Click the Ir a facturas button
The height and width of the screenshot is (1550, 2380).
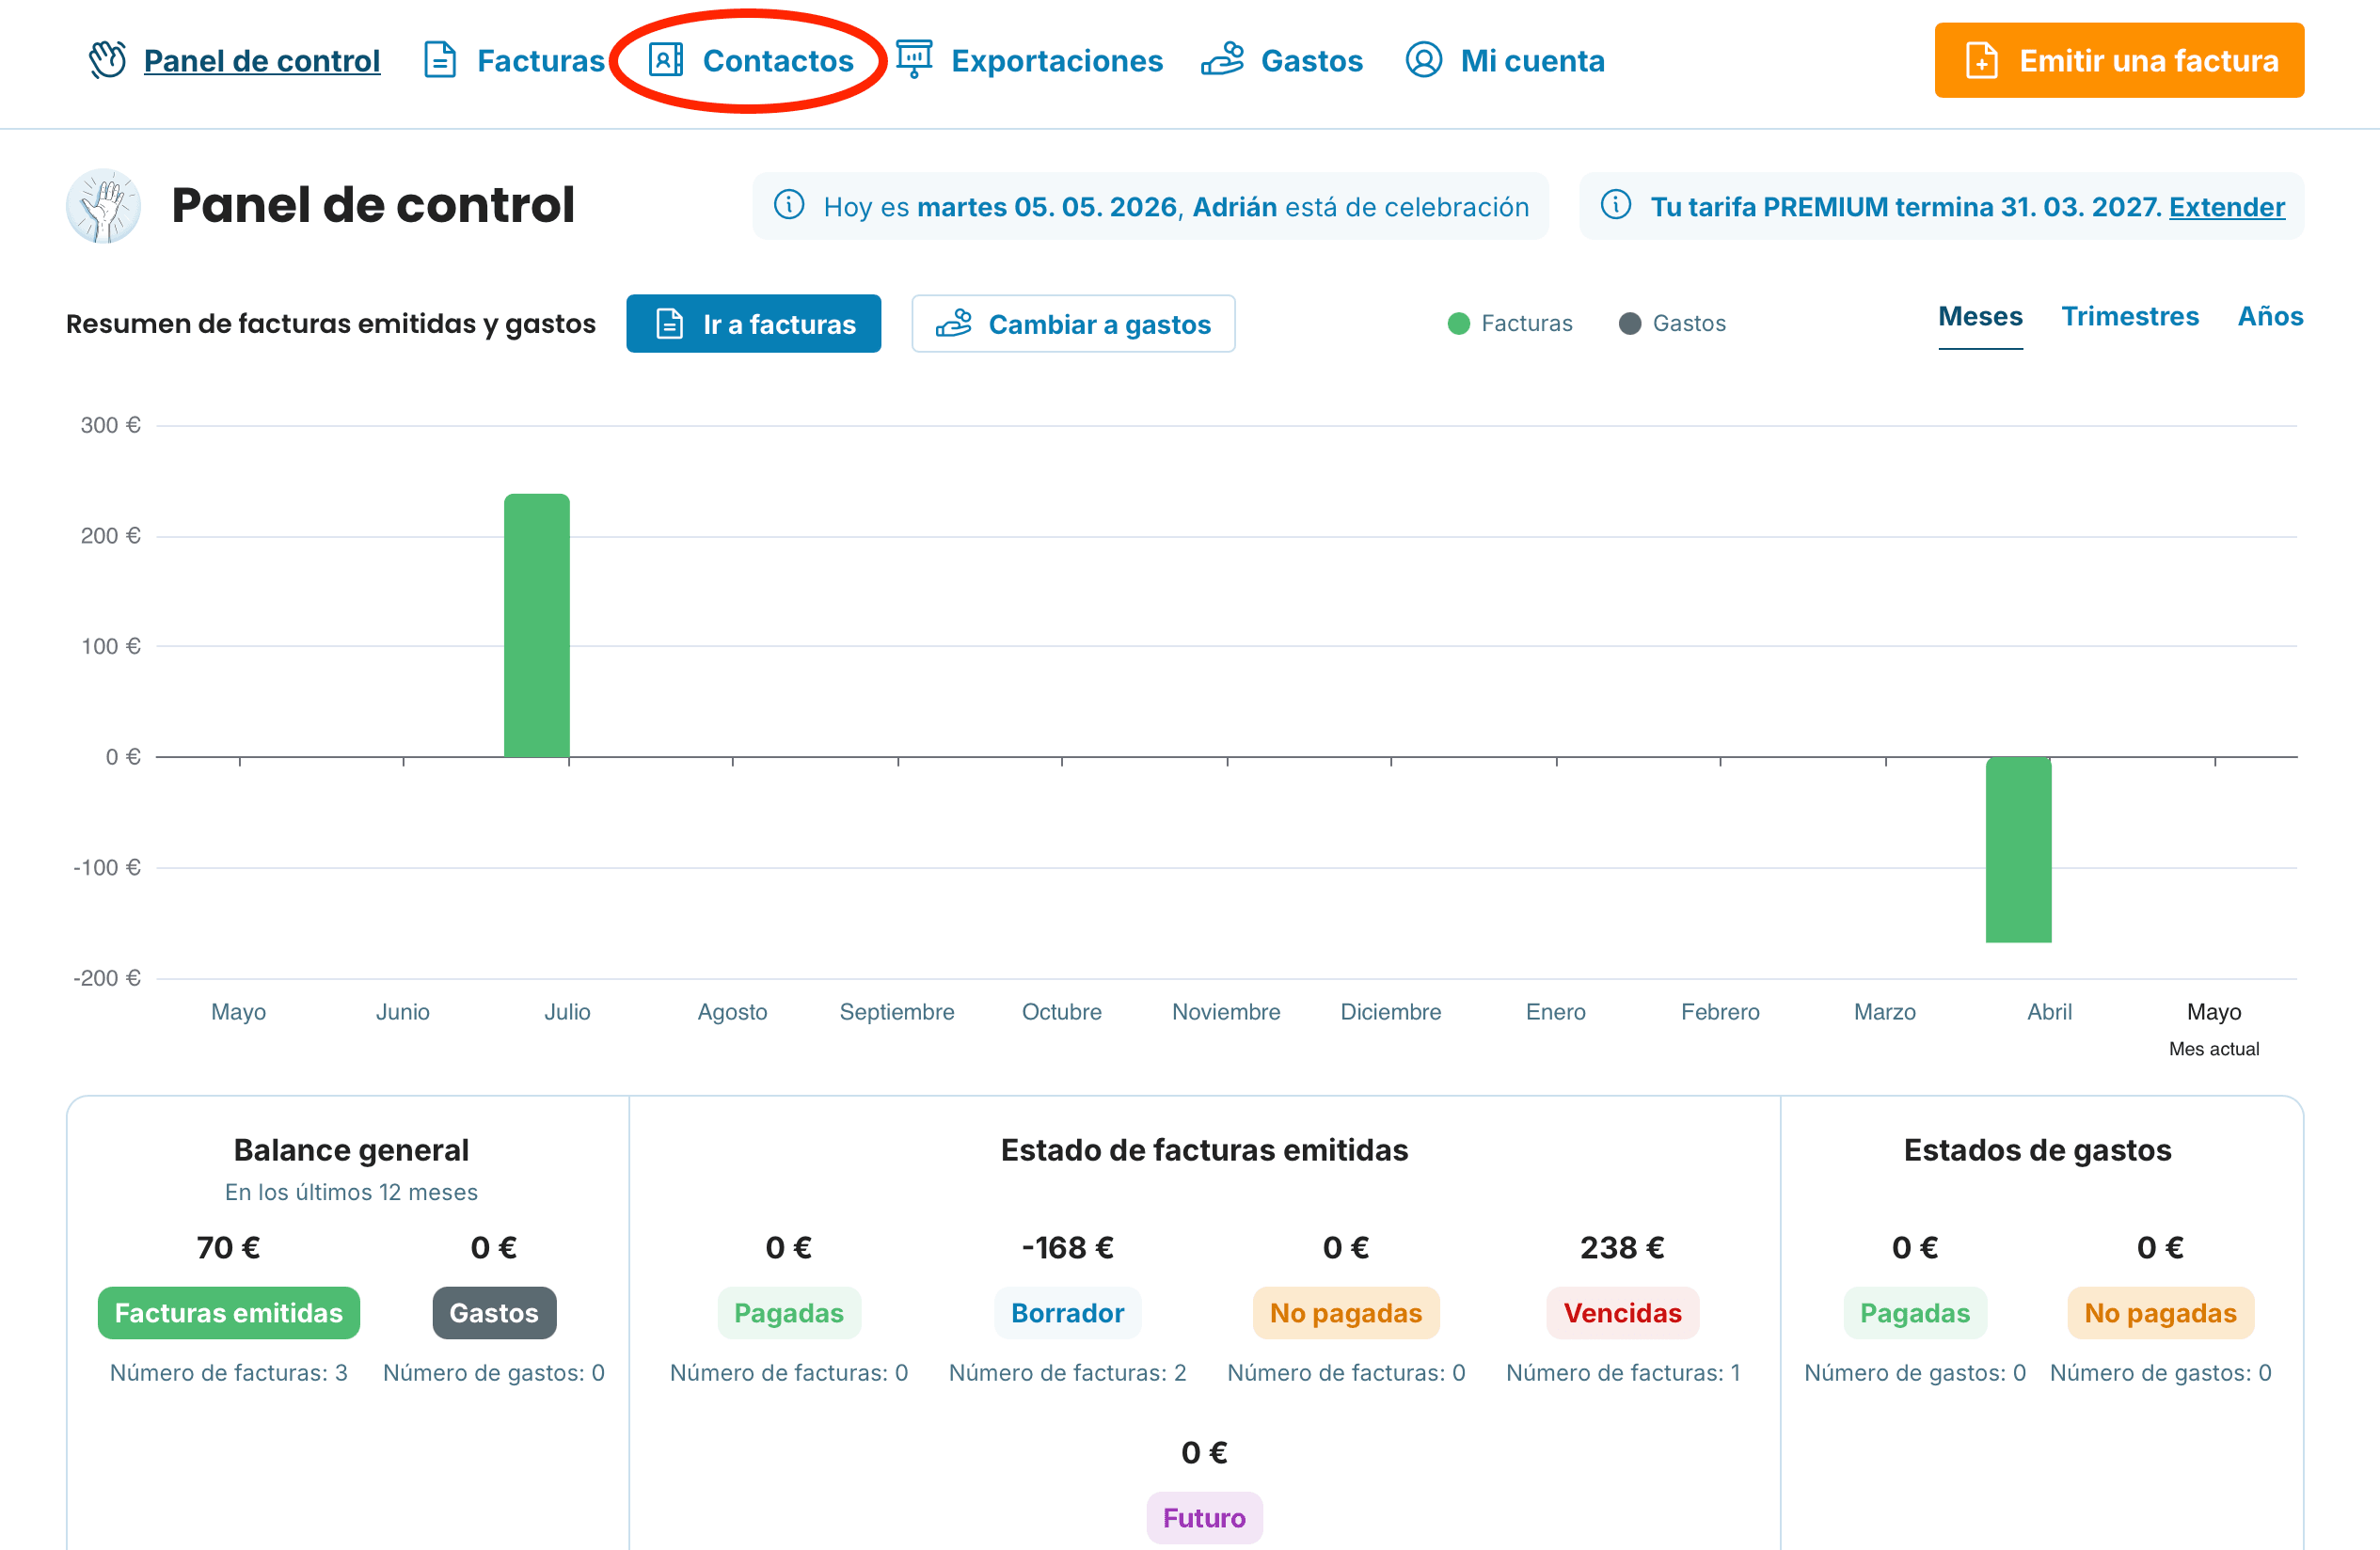(x=753, y=324)
